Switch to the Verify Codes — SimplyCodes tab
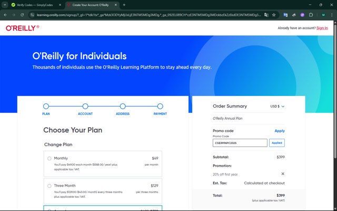The width and height of the screenshot is (337, 211). [x=34, y=5]
